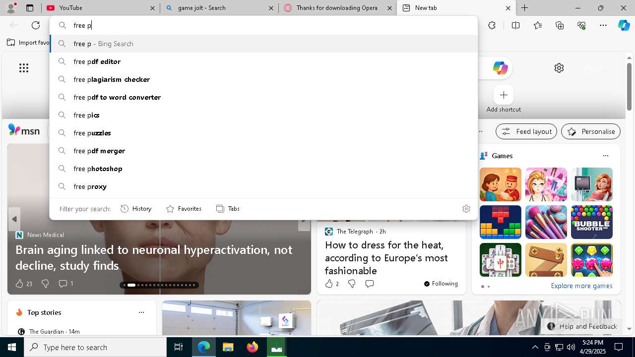Open the volume control in system tray
This screenshot has height=357, width=635.
(571, 347)
